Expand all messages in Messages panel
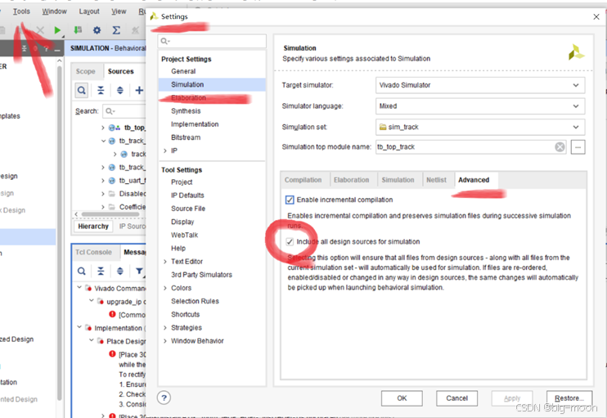 tap(120, 271)
